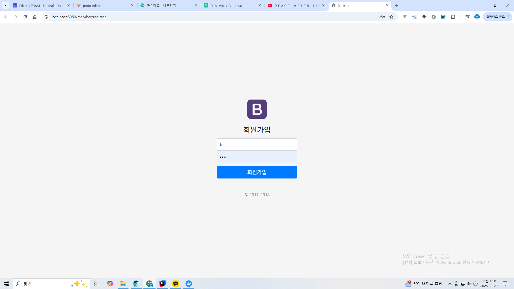Screen dimensions: 514x289
Task: Open the tab search dropdown arrow
Action: coord(5,5)
